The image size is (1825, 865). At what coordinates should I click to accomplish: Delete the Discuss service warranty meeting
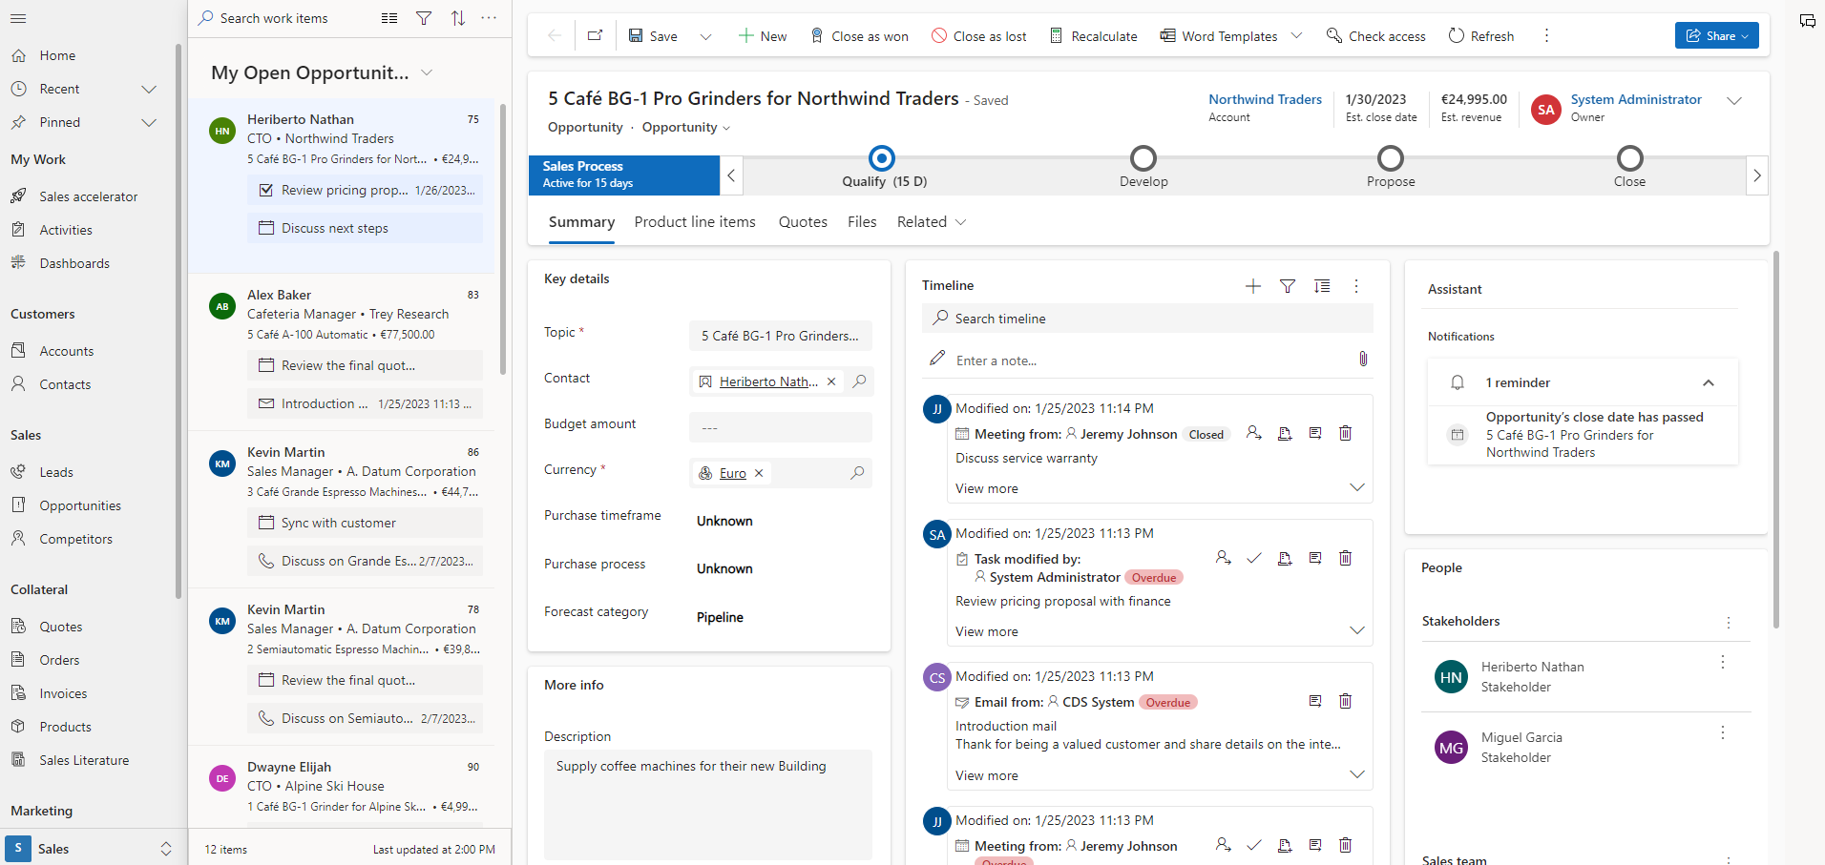1345,434
